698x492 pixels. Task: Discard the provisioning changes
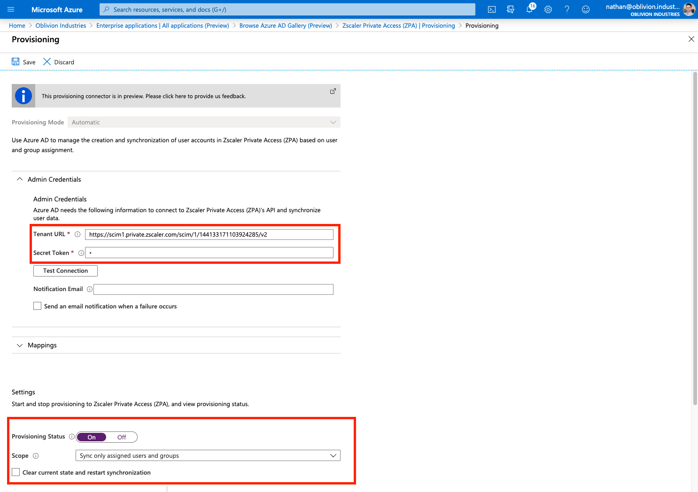coord(59,62)
